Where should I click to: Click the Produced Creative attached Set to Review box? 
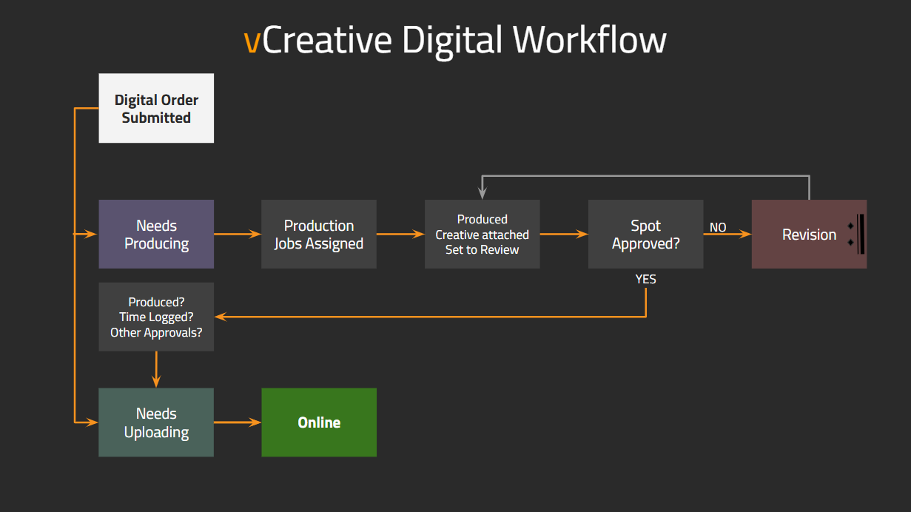pyautogui.click(x=482, y=234)
